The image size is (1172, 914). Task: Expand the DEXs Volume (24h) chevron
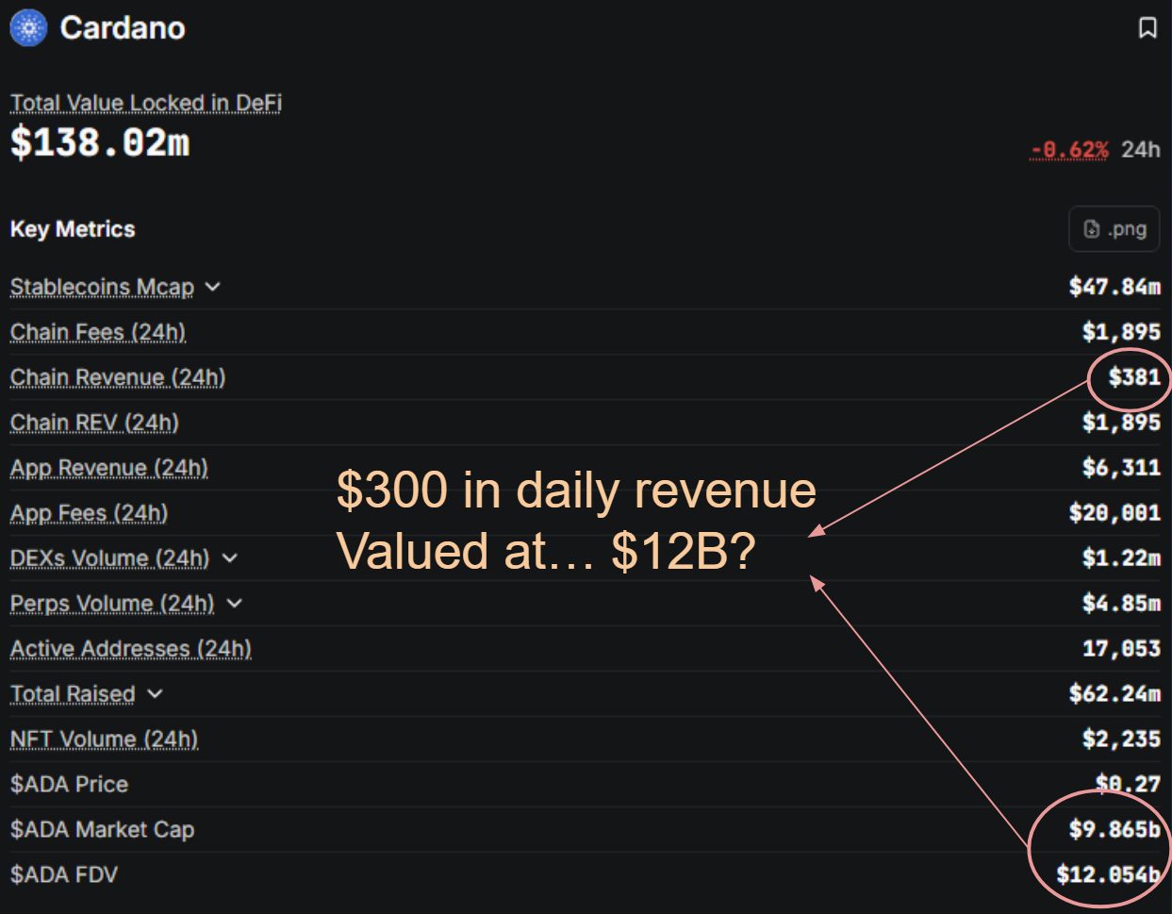click(x=230, y=558)
